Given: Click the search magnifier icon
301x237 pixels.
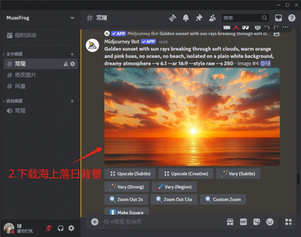Looking at the screenshot, I should (x=264, y=18).
